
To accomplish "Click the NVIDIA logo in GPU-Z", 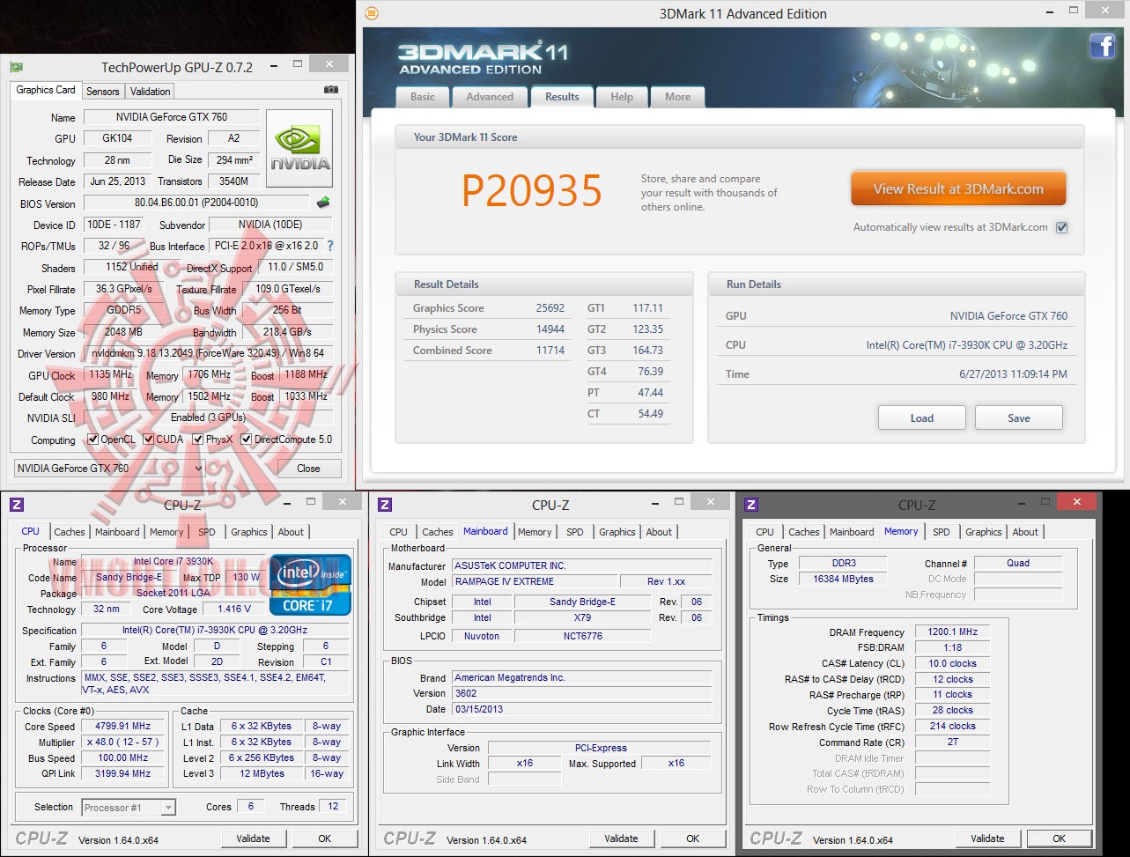I will tap(299, 148).
